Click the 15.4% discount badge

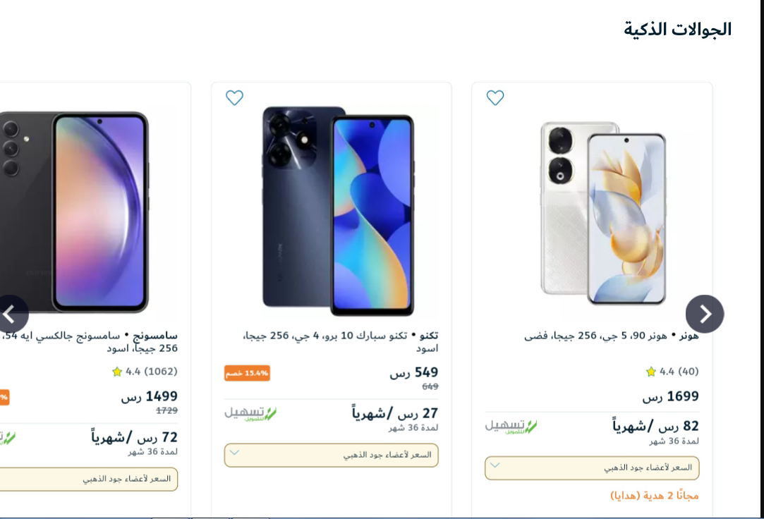coord(247,374)
